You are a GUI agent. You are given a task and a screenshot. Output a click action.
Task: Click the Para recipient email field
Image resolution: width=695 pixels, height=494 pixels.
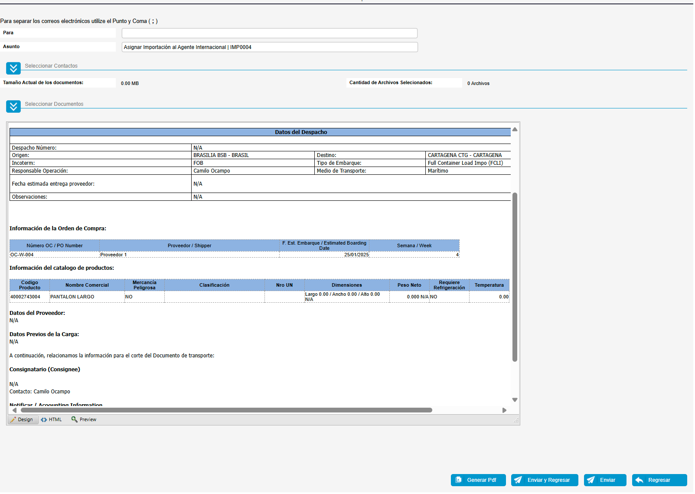click(x=269, y=33)
